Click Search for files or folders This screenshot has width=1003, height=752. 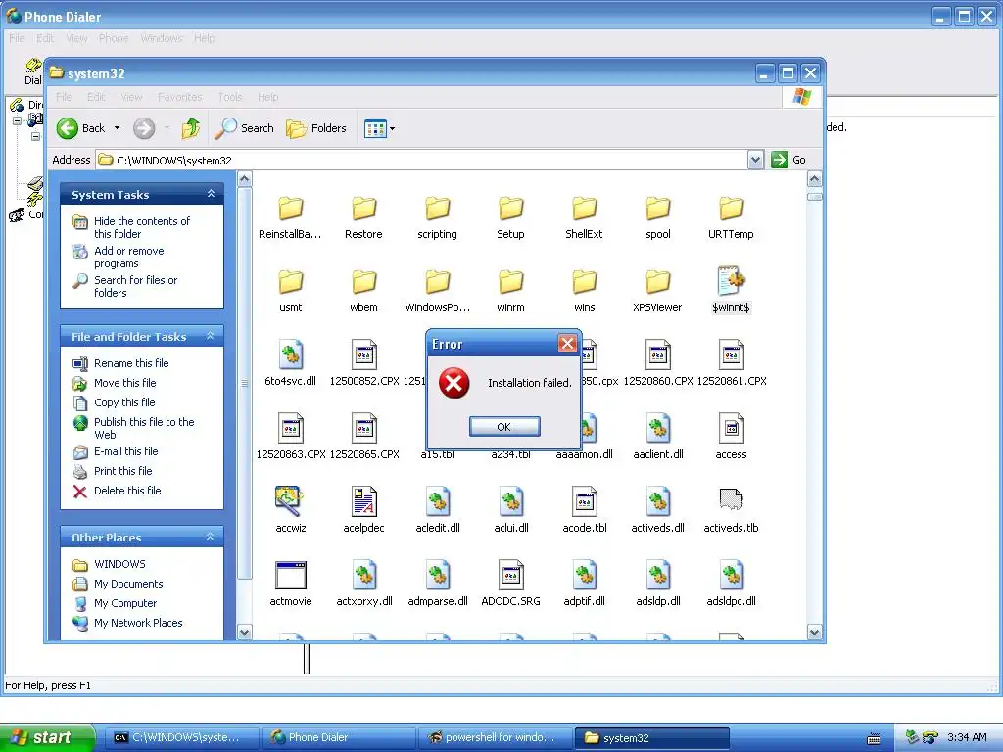[x=135, y=287]
